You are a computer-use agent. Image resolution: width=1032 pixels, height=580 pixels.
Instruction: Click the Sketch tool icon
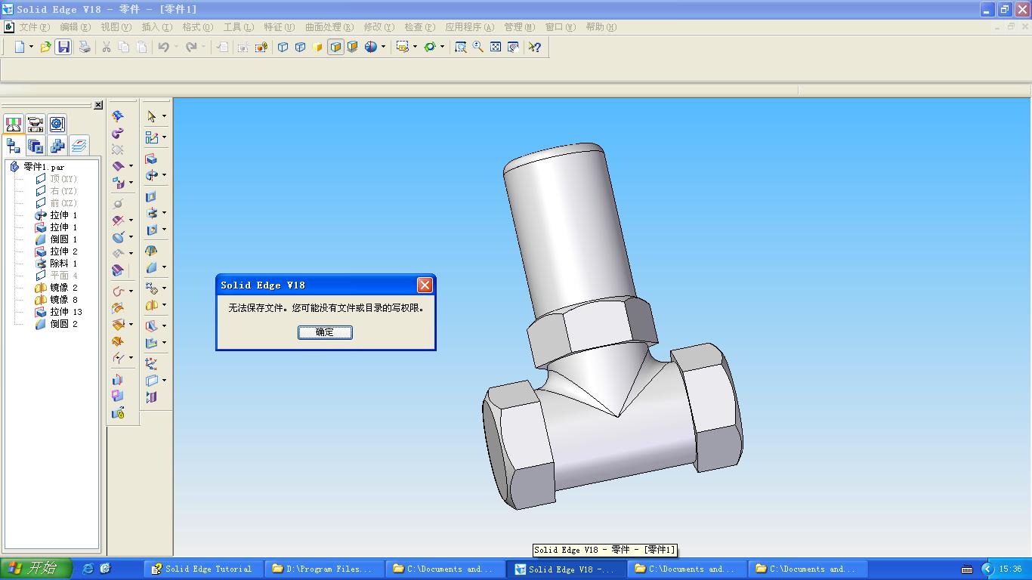[152, 137]
